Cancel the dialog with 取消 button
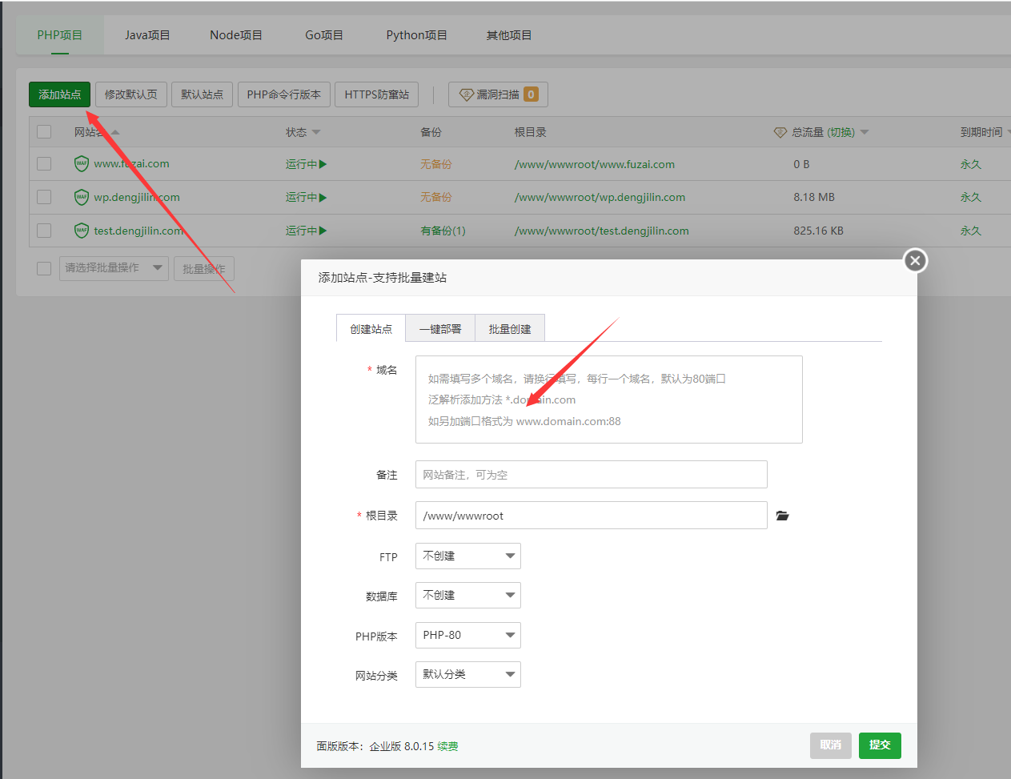 831,745
